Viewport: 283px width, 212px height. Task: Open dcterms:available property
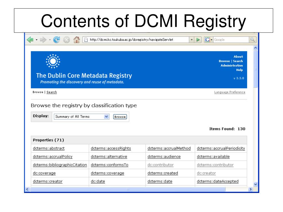point(213,157)
